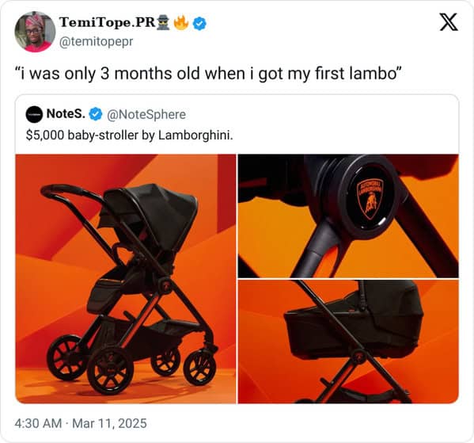Click the TemiTope.PR display name
This screenshot has height=443, width=474.
click(108, 22)
